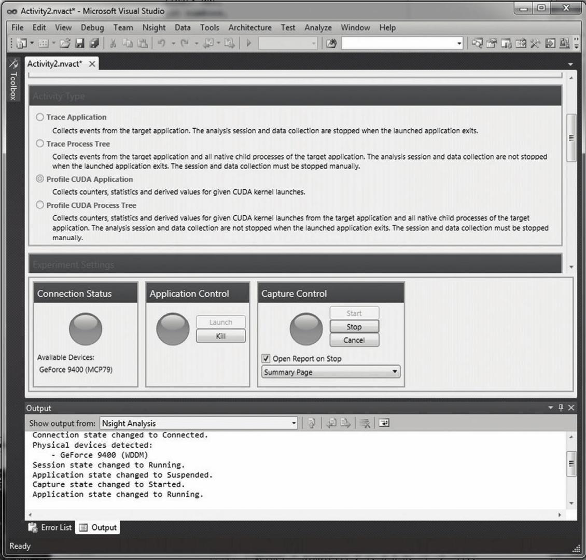Select the Trace Application radio button
This screenshot has width=586, height=560.
40,117
